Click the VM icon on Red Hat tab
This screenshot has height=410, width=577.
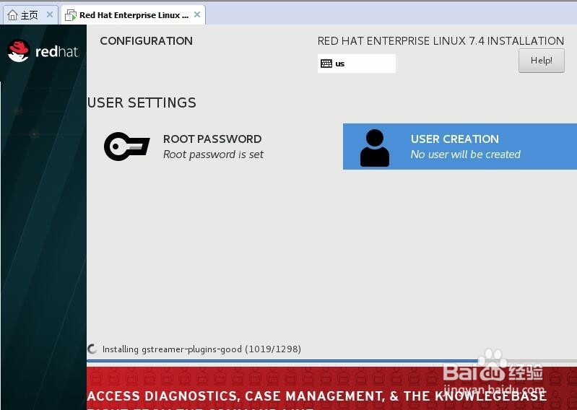click(x=71, y=15)
